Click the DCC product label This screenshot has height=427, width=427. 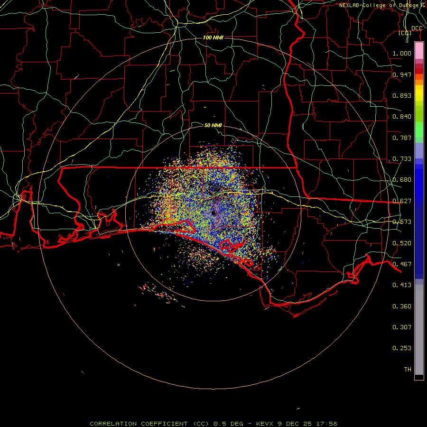[417, 28]
